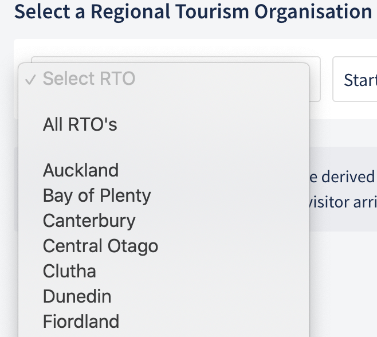Choose Canterbury from the RTO list
The width and height of the screenshot is (377, 337).
(89, 221)
